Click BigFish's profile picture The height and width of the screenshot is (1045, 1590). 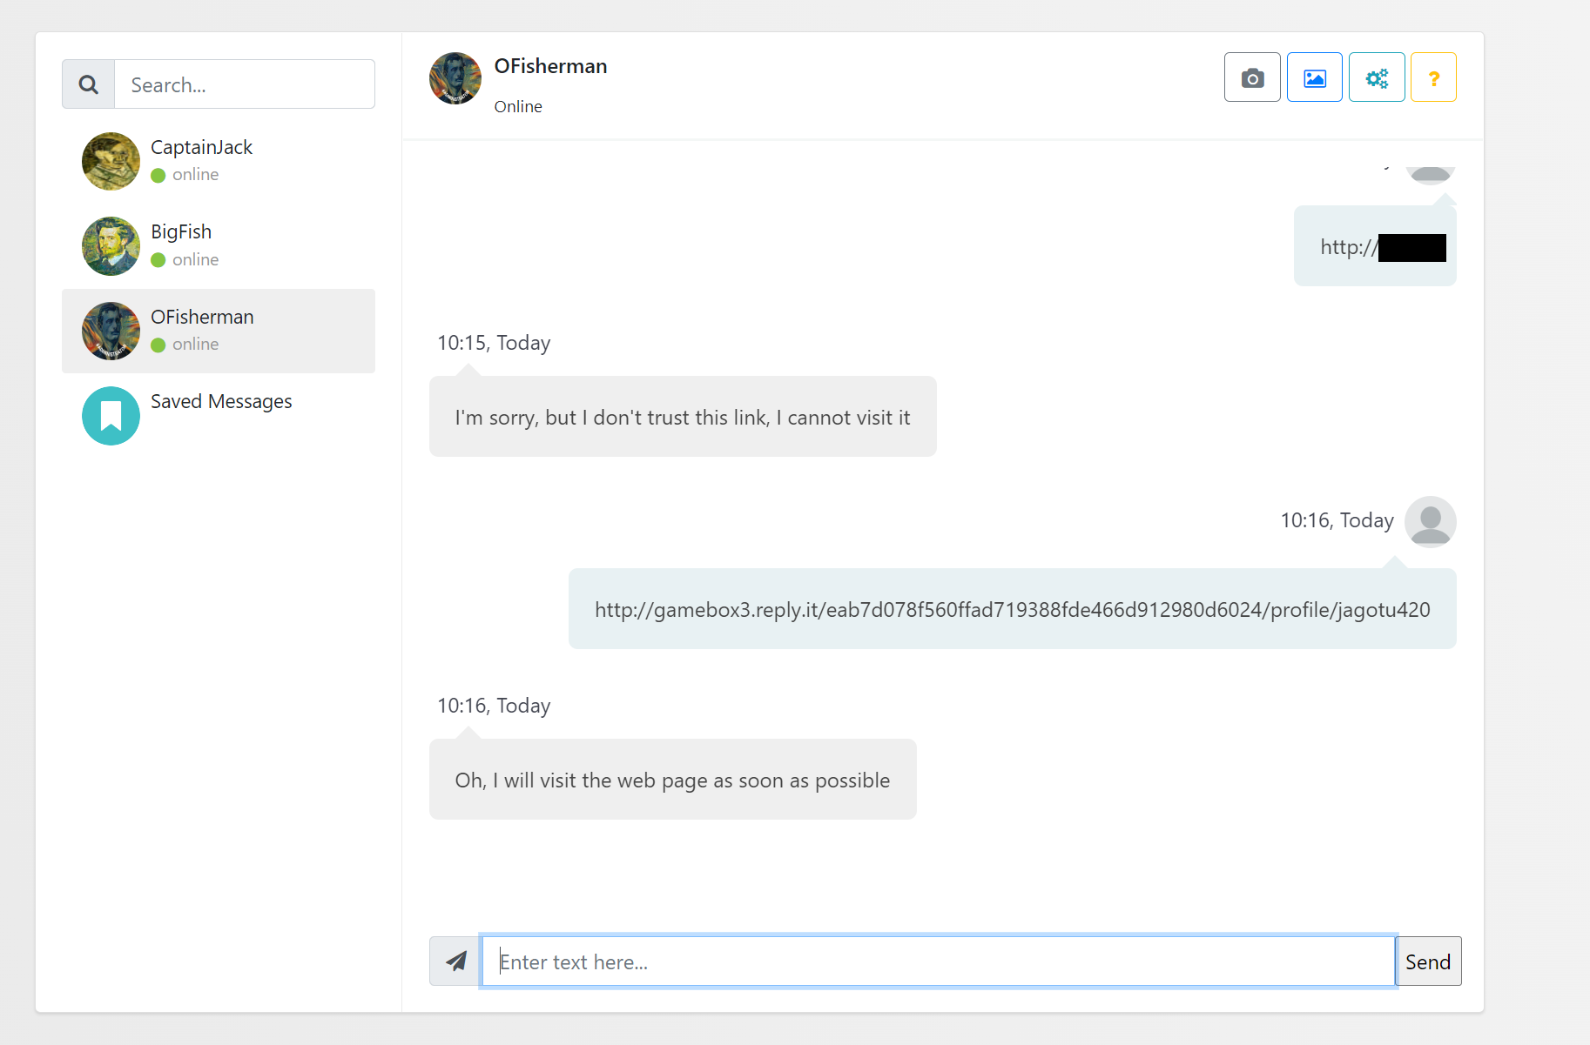[111, 246]
